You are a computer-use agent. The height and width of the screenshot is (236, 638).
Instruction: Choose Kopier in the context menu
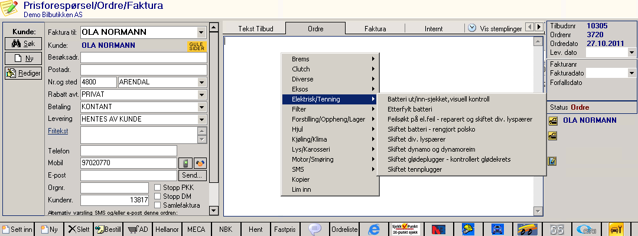click(331, 179)
